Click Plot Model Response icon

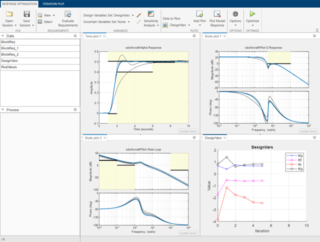(217, 14)
